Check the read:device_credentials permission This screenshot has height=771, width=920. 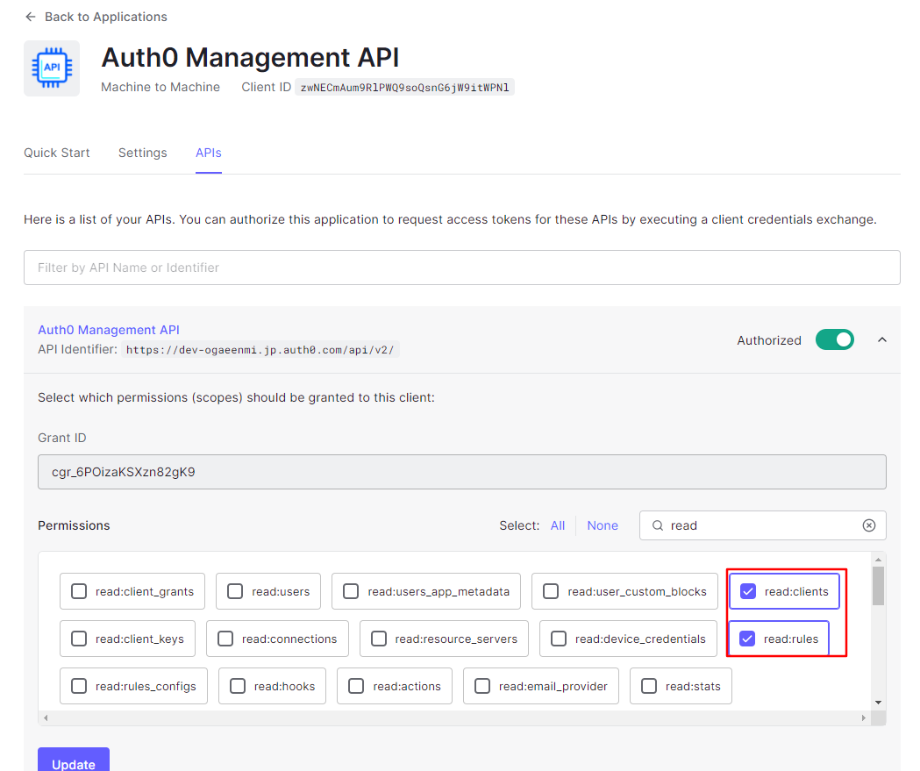[x=559, y=639]
